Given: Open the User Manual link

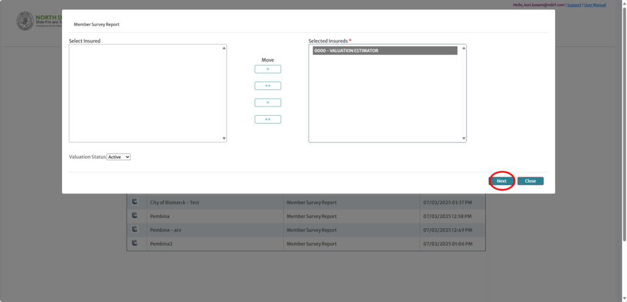Looking at the screenshot, I should coord(595,5).
